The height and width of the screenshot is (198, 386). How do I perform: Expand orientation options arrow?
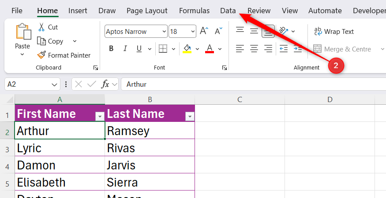point(293,31)
